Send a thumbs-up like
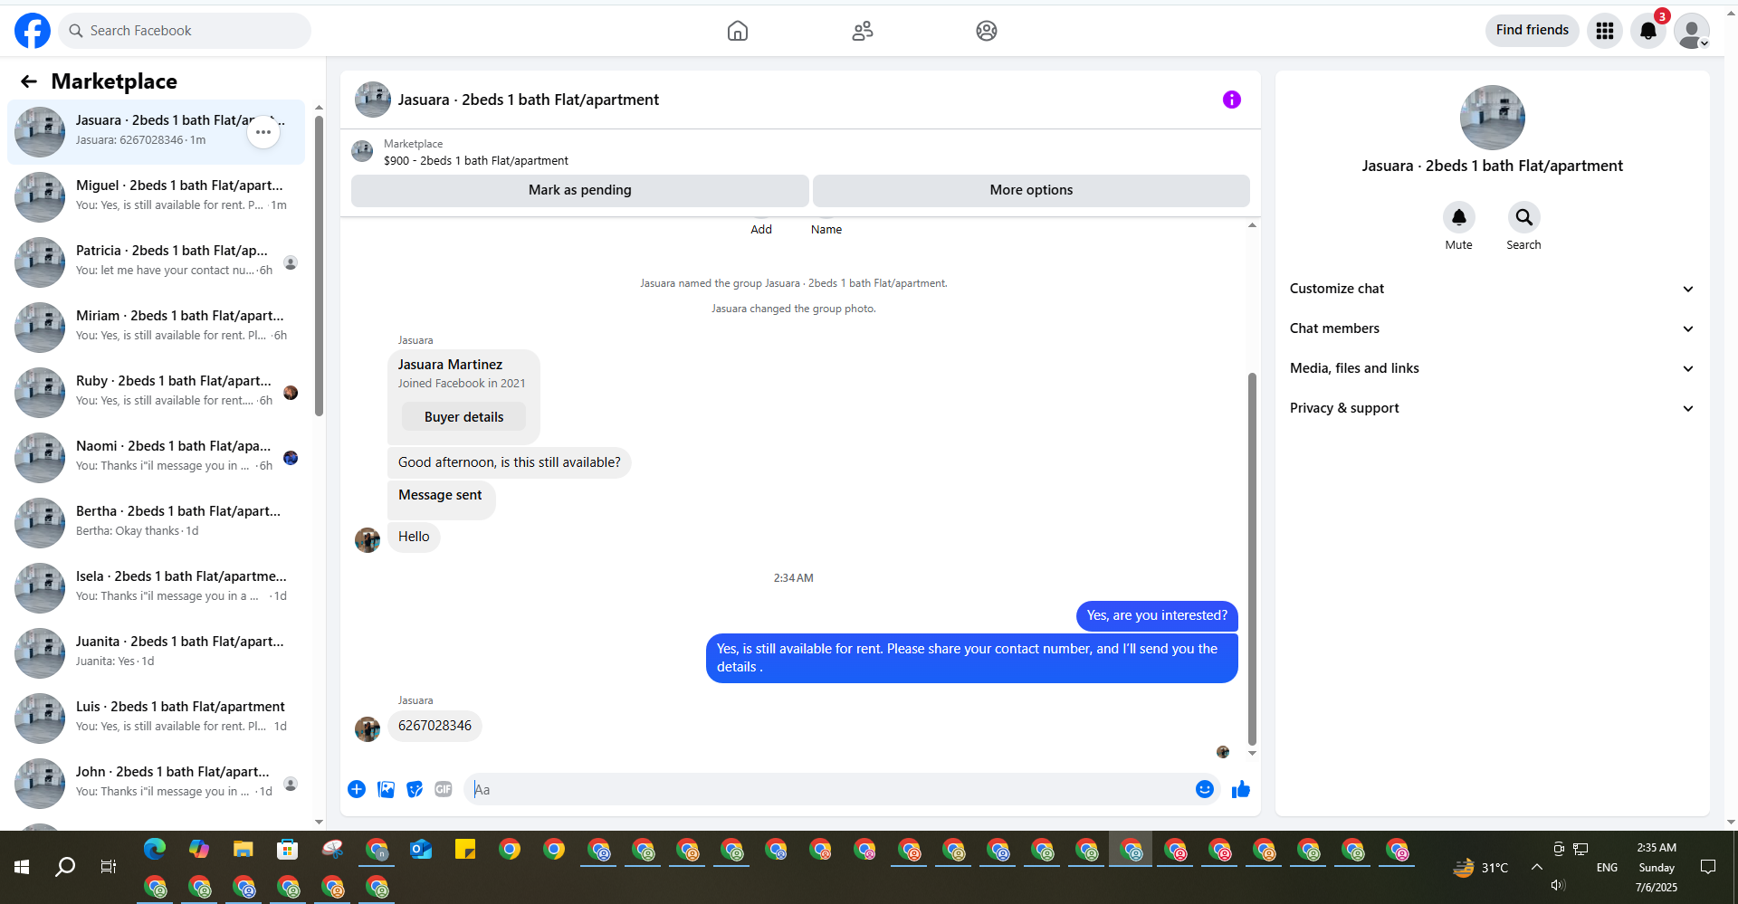This screenshot has height=904, width=1738. click(1241, 789)
